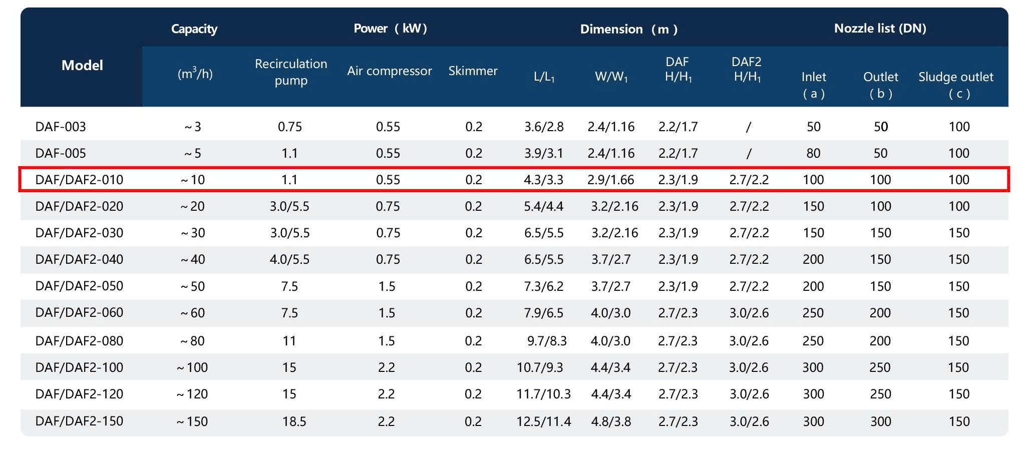Select the Air compressor column header
This screenshot has width=1025, height=454.
[390, 71]
